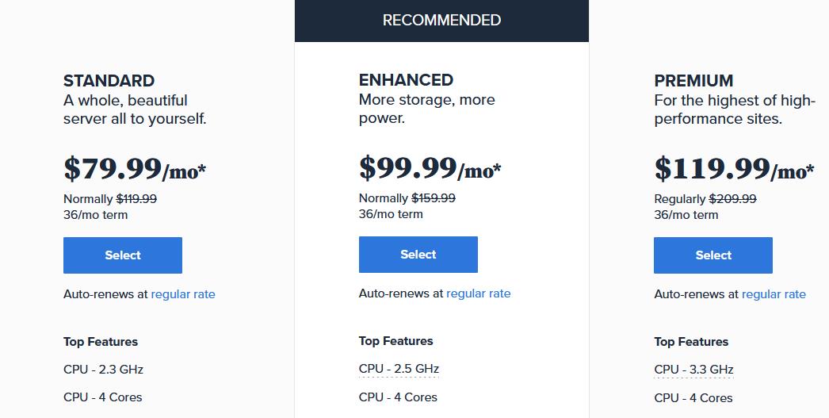
Task: Click the dotted CPU - 2.5 GHz feature
Action: click(399, 369)
